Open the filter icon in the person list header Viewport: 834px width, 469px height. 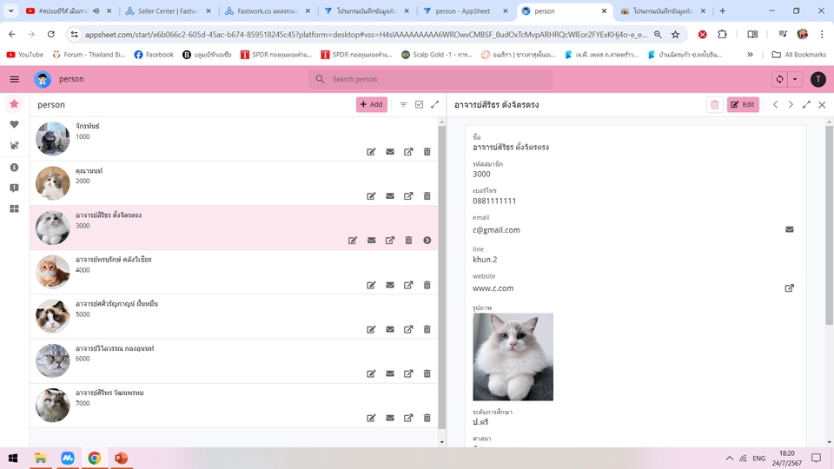[x=404, y=105]
